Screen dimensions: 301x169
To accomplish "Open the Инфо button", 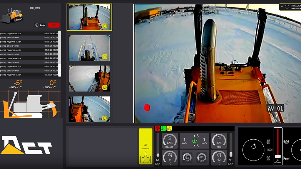I will pyautogui.click(x=40, y=25).
